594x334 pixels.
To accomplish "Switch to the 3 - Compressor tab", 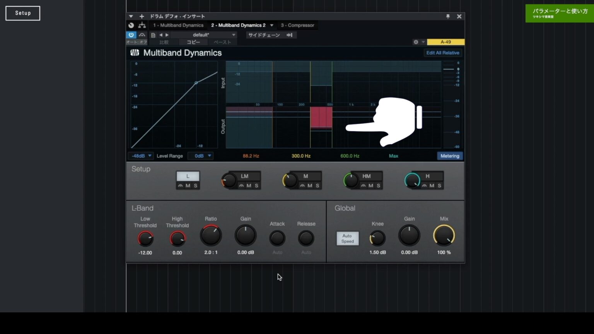I will coord(297,25).
